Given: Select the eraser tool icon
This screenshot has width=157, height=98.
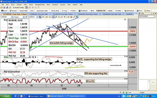Looking at the screenshot, I should (68, 17).
